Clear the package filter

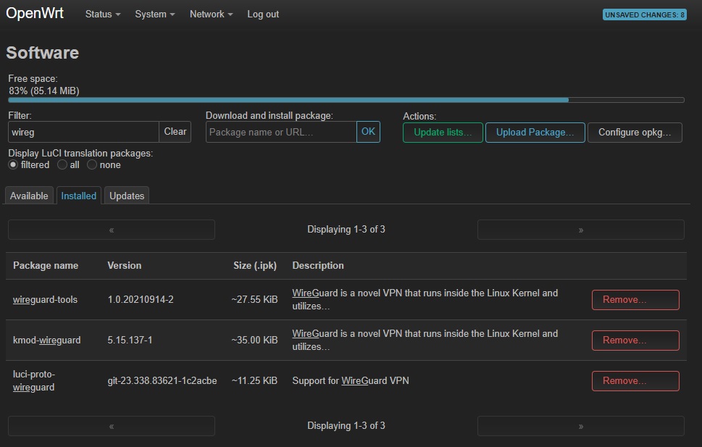click(175, 132)
